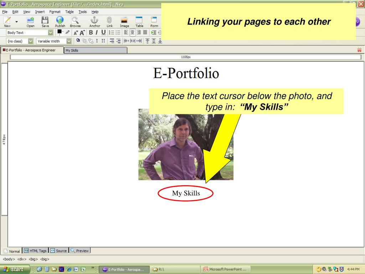Open the Table menu
This screenshot has width=365, height=274.
click(x=70, y=12)
